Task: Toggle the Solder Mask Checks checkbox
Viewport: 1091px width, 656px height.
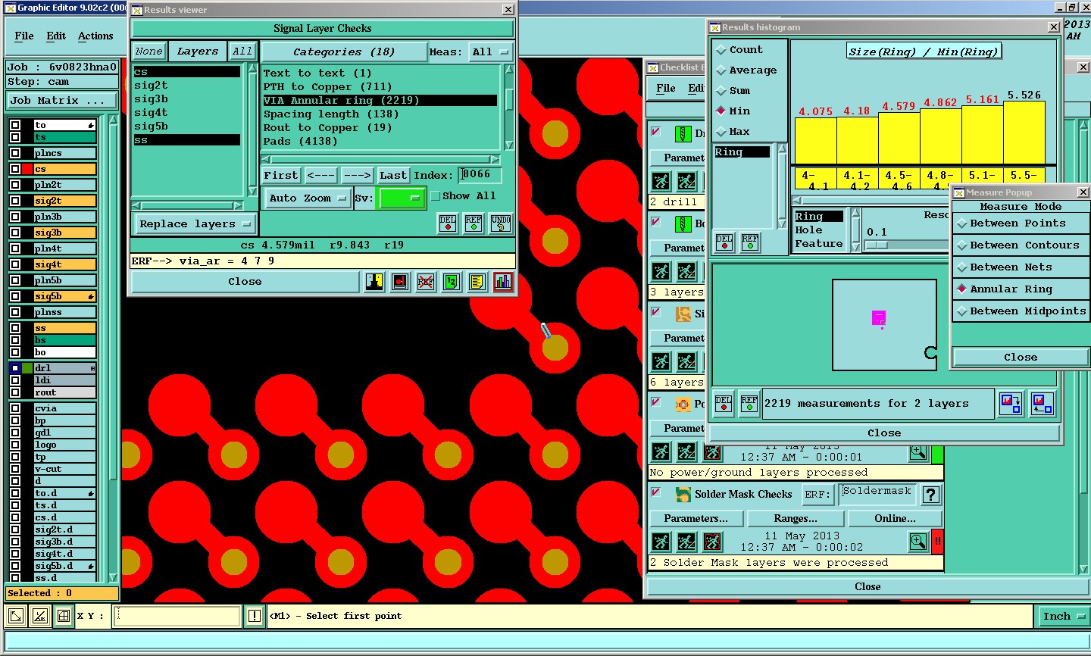Action: [656, 492]
